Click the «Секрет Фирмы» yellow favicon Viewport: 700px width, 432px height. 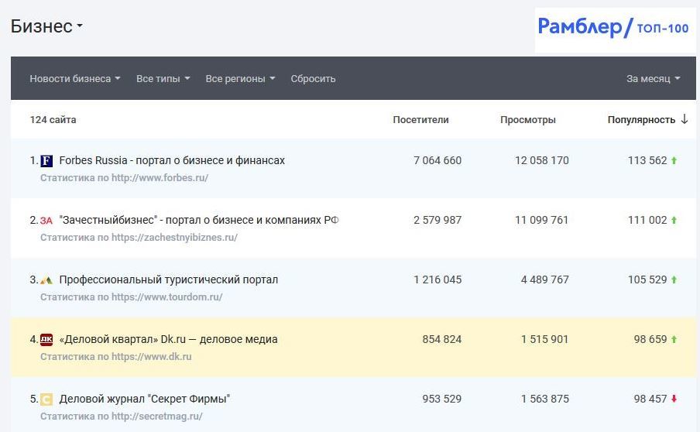point(46,399)
